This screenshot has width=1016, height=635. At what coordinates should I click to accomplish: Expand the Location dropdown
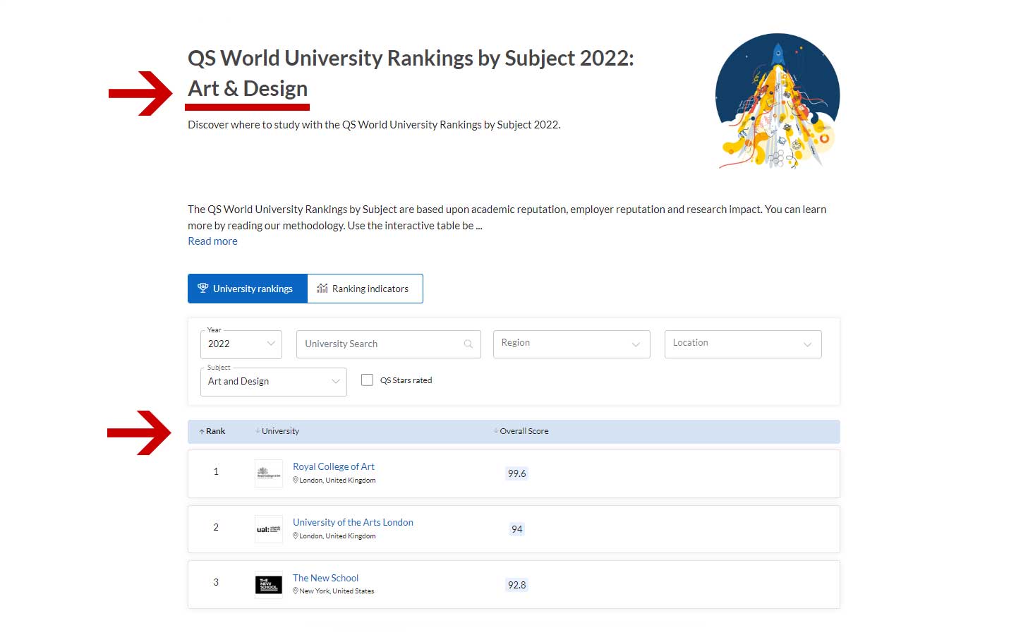742,344
